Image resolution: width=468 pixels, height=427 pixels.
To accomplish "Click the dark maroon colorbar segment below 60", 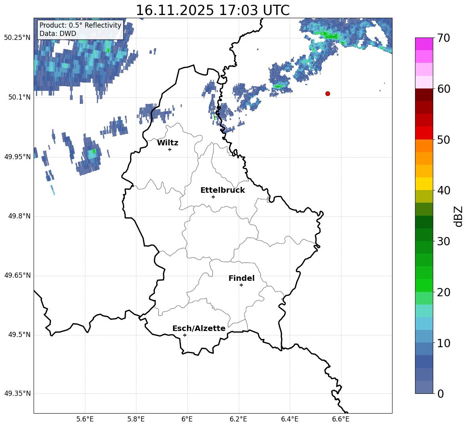I will (424, 95).
